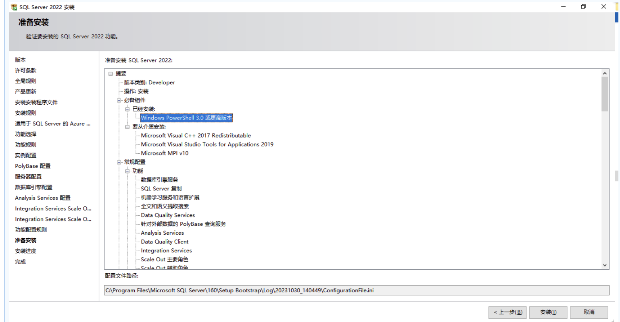Select Analysis Services feature row in tree

coord(162,233)
